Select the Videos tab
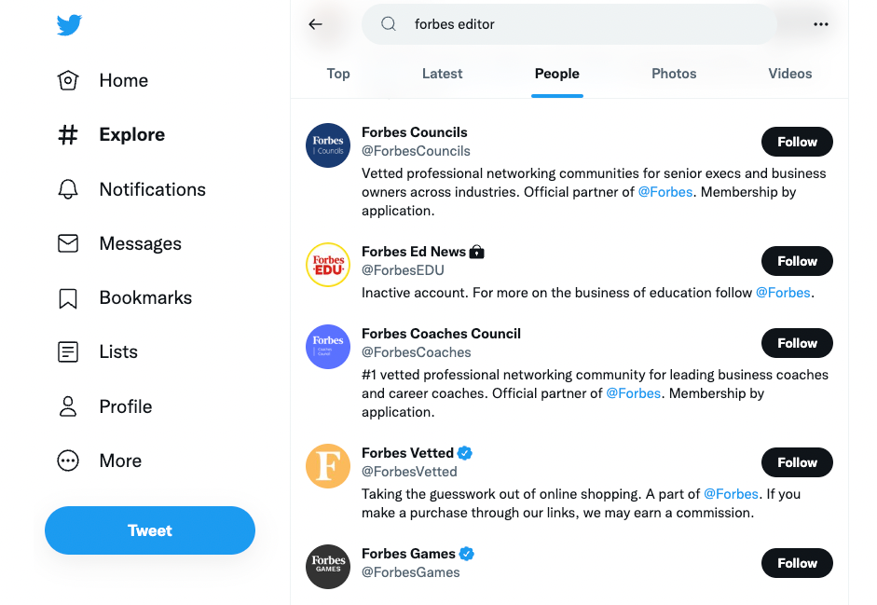The width and height of the screenshot is (877, 605). point(789,74)
